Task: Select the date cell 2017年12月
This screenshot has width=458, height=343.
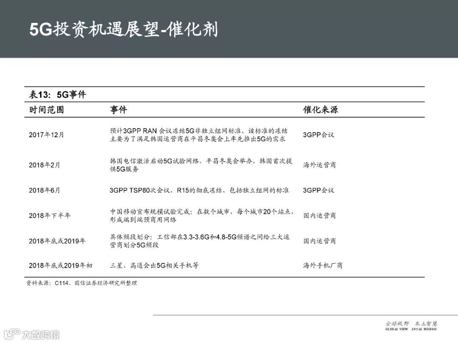Action: tap(46, 135)
